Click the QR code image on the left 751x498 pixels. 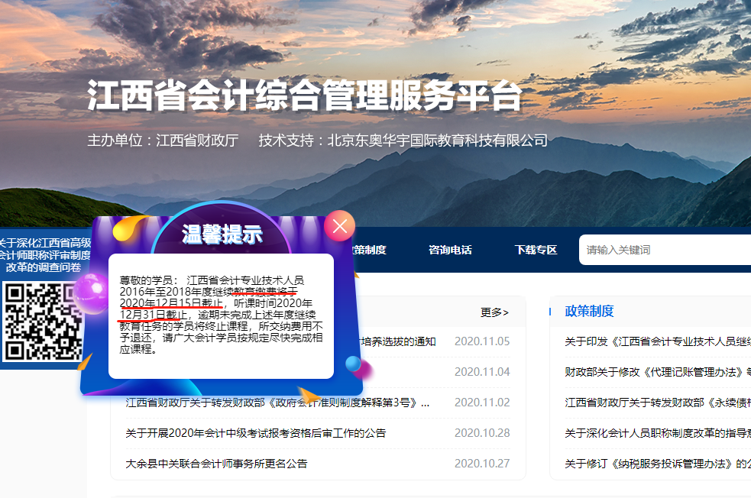(41, 321)
